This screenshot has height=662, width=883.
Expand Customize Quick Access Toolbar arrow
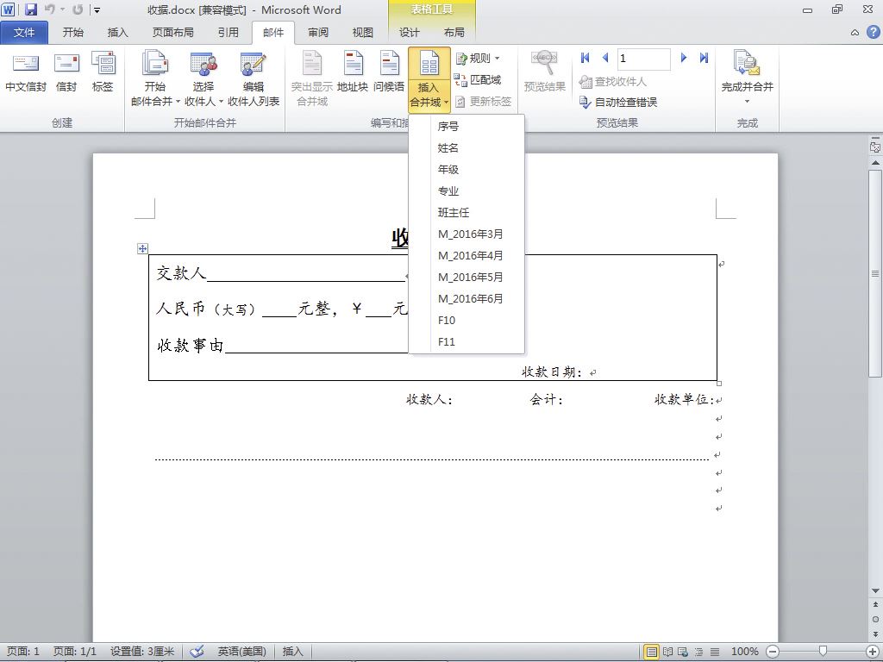coord(97,10)
